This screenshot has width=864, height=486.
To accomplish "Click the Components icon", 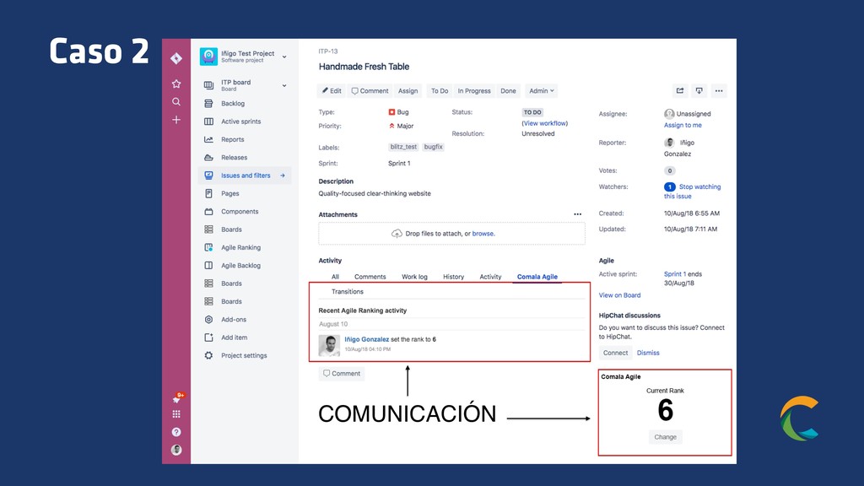I will (x=208, y=212).
